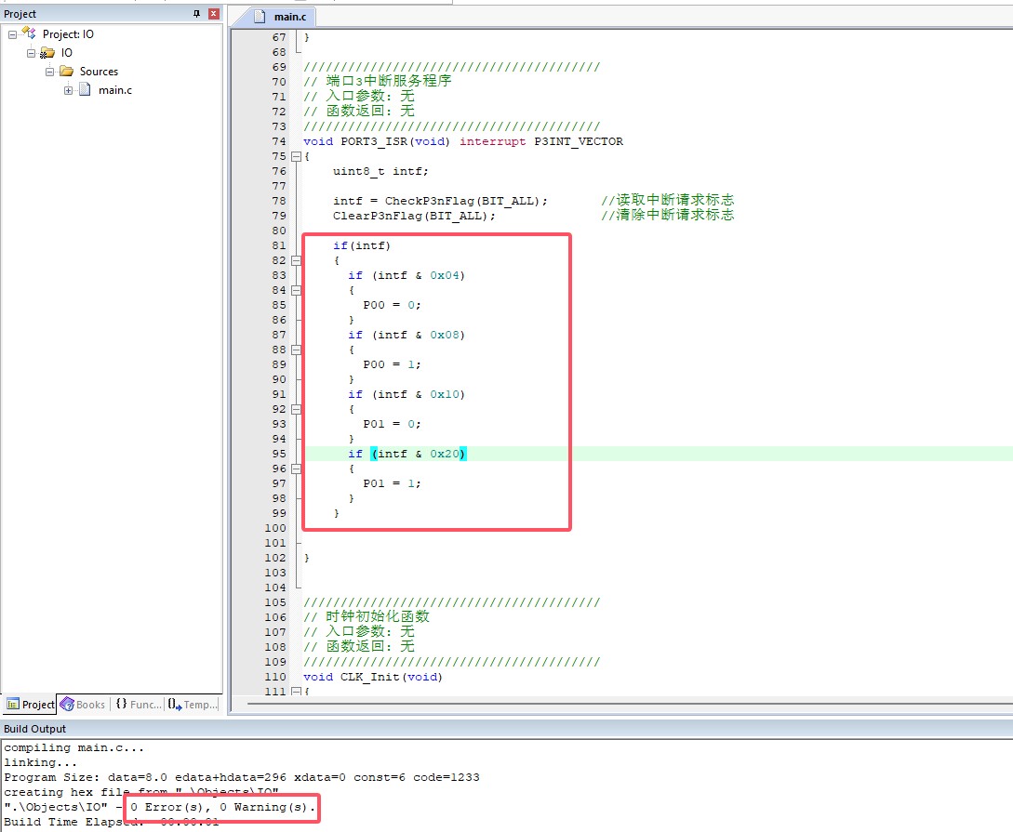The height and width of the screenshot is (832, 1013).
Task: Collapse code fold at line 92
Action: click(x=296, y=409)
